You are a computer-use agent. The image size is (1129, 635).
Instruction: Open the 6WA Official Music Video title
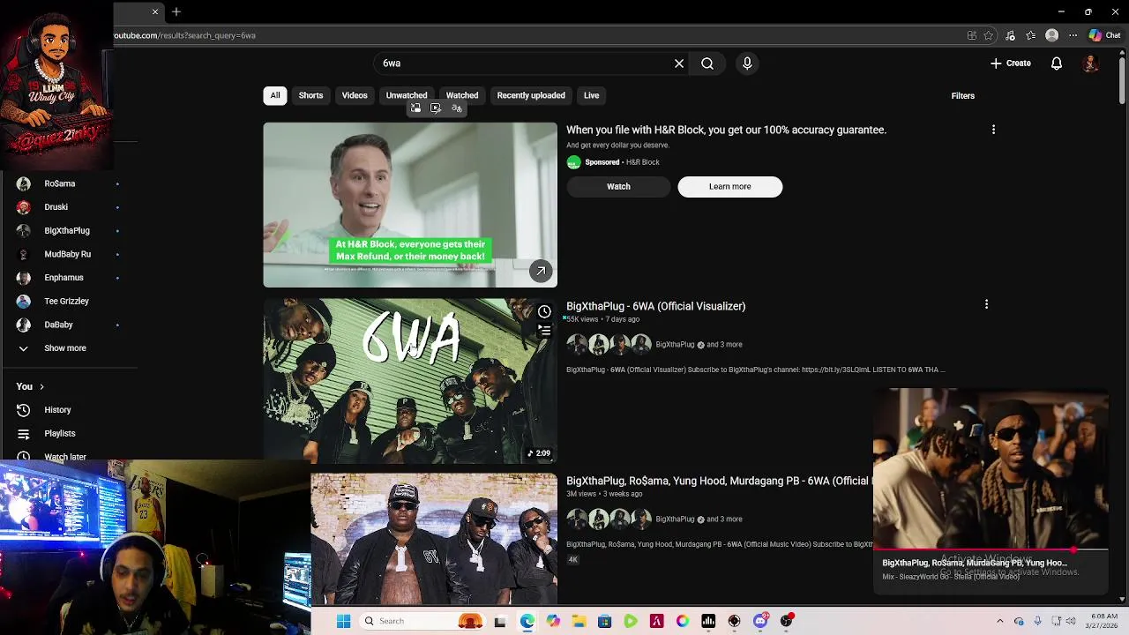pos(718,481)
